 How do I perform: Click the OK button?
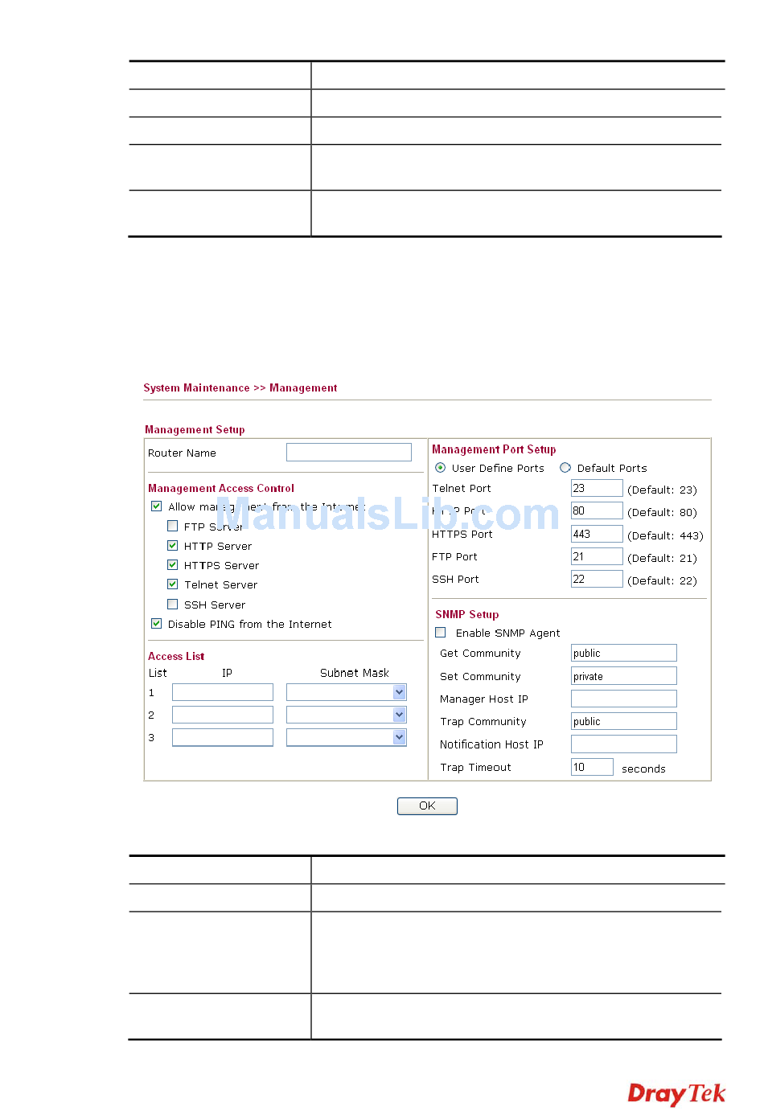[x=427, y=806]
